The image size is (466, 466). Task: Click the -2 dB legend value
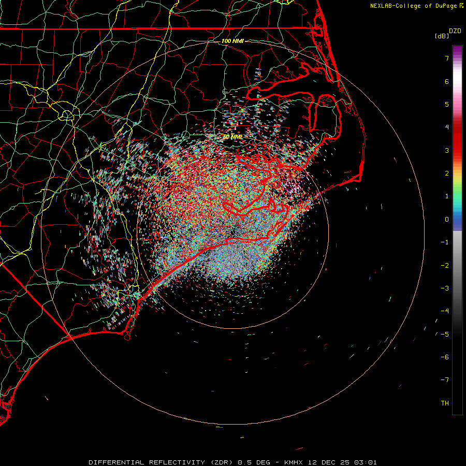(x=445, y=266)
